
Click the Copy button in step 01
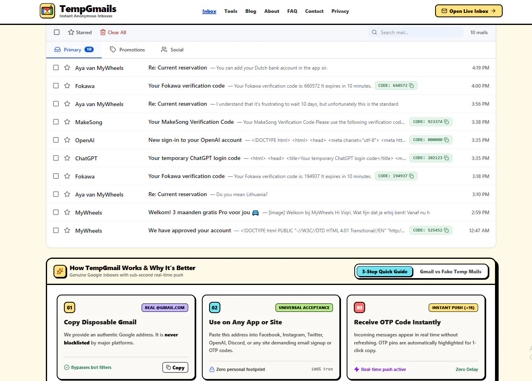[175, 367]
